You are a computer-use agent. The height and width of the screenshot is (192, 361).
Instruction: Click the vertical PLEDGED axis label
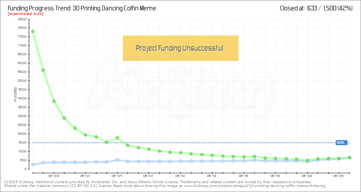15,94
